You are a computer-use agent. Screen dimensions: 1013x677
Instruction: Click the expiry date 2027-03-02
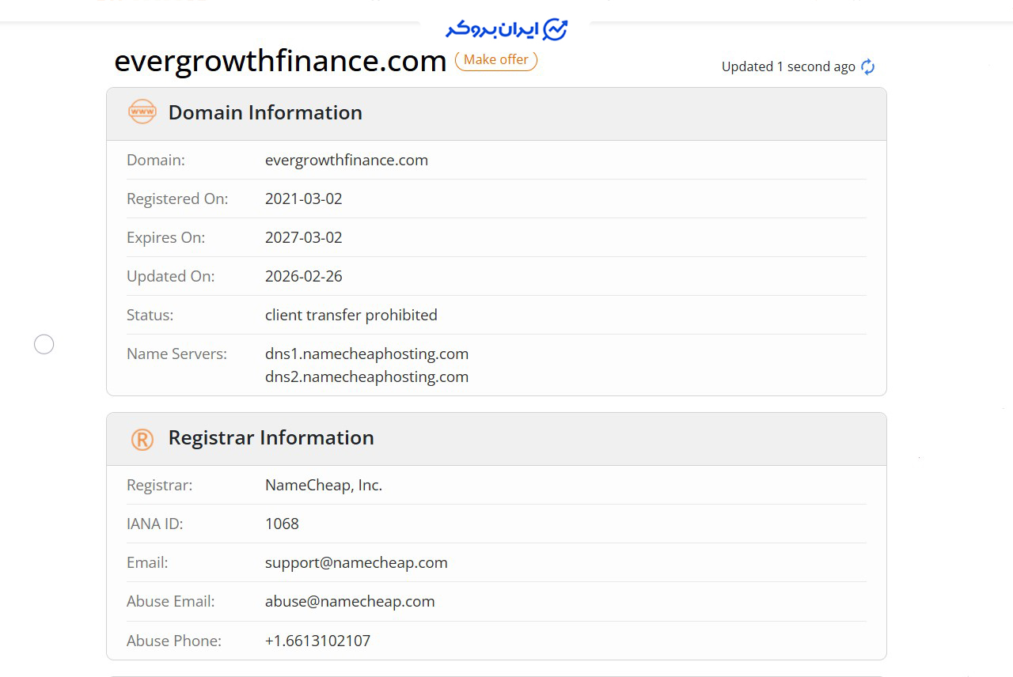click(x=304, y=237)
